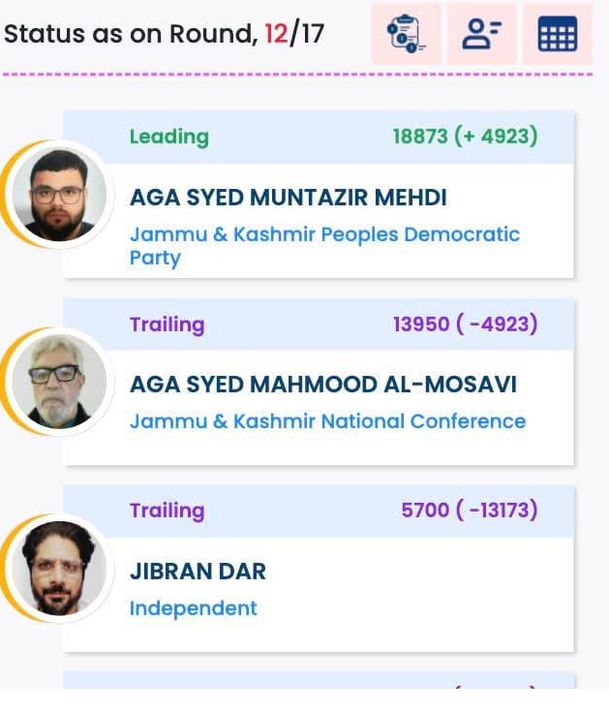The height and width of the screenshot is (712, 609).
Task: Switch to the table grid view icon
Action: [x=557, y=35]
